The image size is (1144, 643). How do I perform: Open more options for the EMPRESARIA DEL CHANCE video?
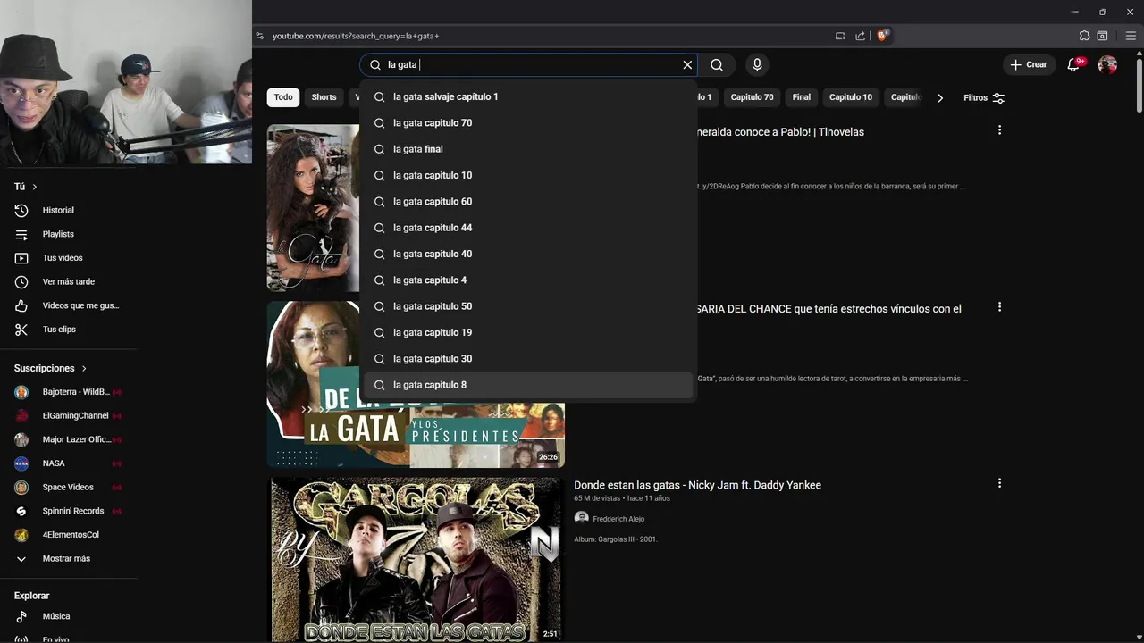point(999,307)
